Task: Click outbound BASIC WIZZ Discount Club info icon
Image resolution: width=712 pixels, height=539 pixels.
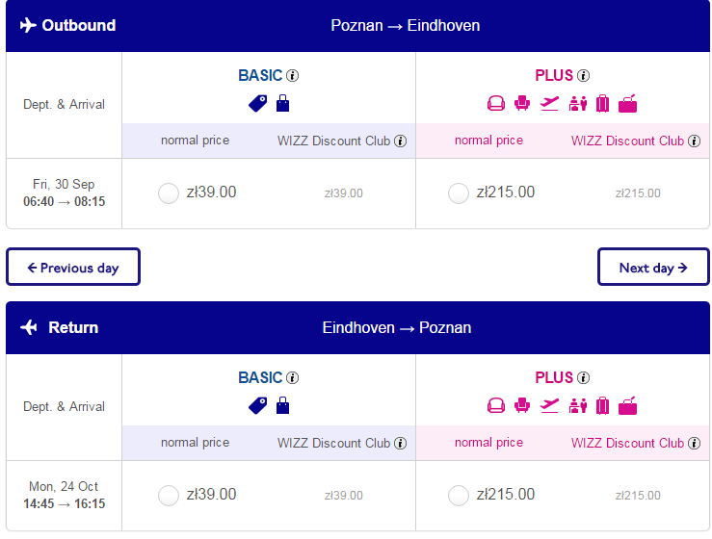Action: coord(400,141)
